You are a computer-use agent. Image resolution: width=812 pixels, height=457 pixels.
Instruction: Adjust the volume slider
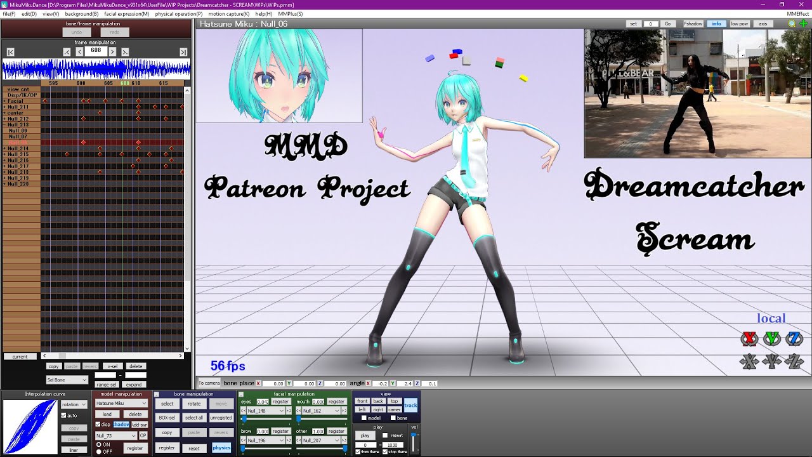coord(414,442)
